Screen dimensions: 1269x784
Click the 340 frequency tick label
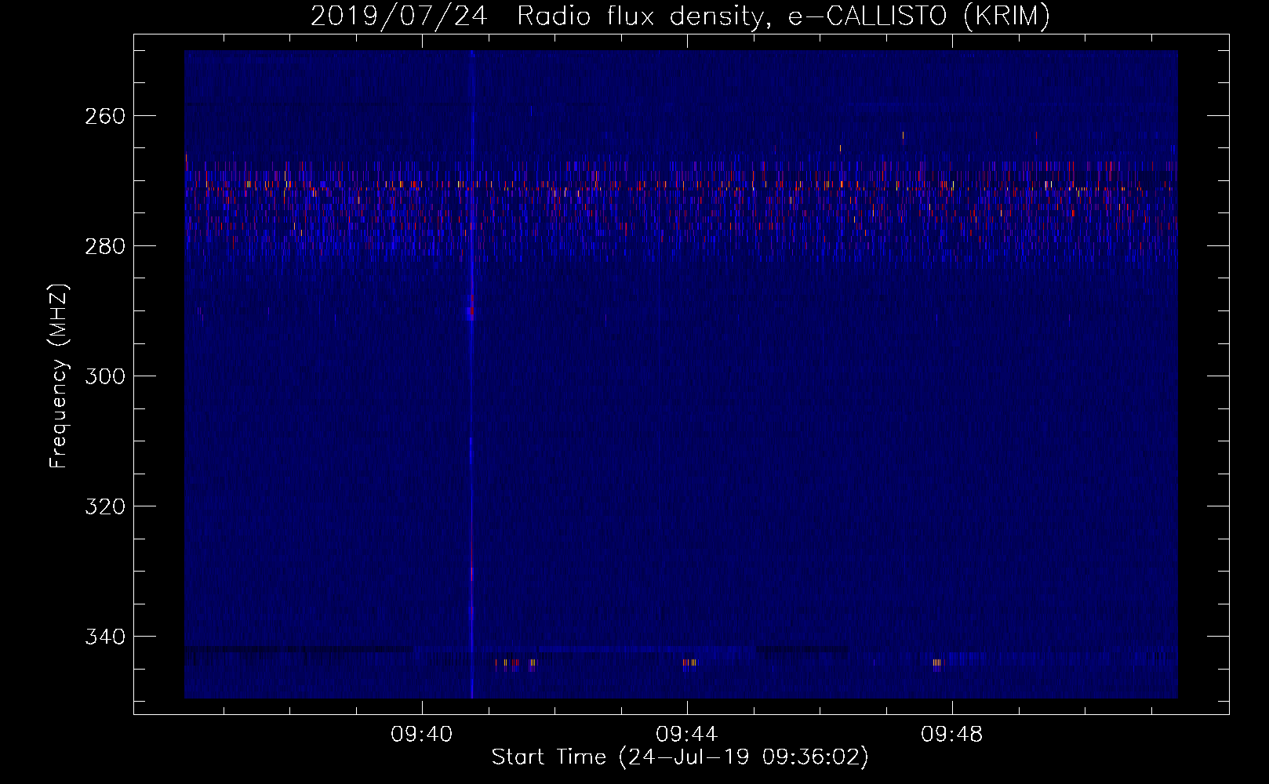[x=105, y=637]
